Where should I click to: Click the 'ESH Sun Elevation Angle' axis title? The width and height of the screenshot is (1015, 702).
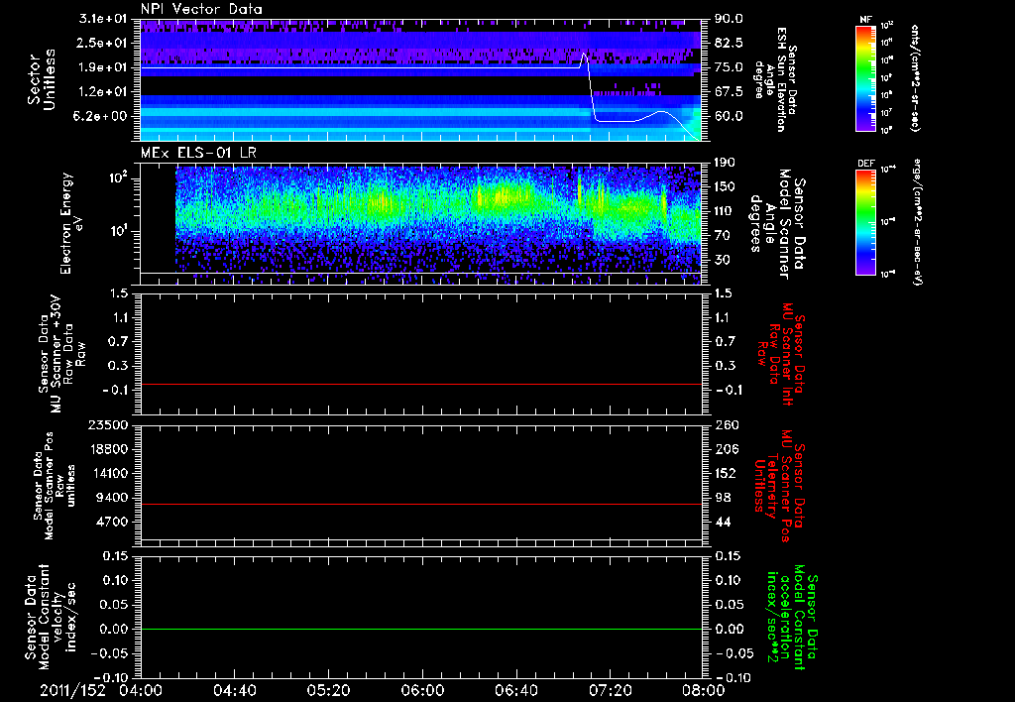point(776,79)
